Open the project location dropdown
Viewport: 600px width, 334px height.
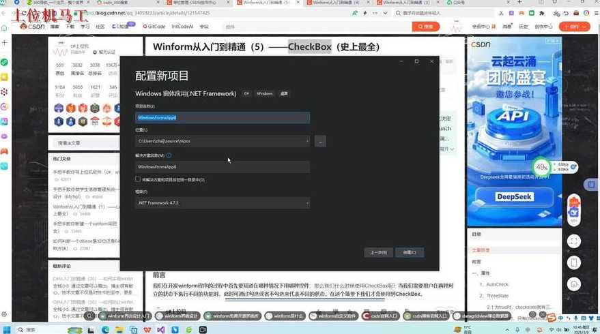307,141
